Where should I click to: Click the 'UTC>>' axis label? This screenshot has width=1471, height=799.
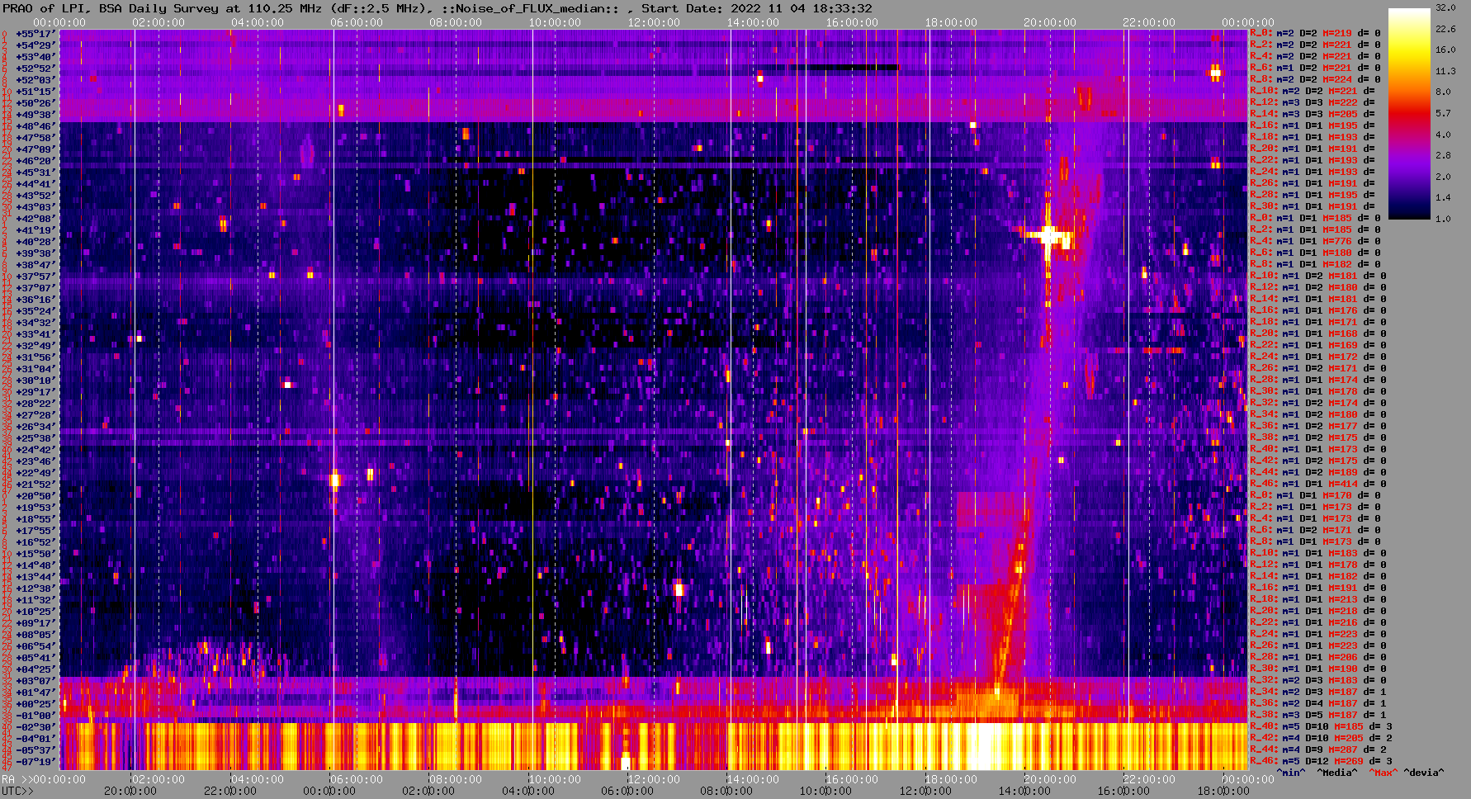pyautogui.click(x=18, y=791)
